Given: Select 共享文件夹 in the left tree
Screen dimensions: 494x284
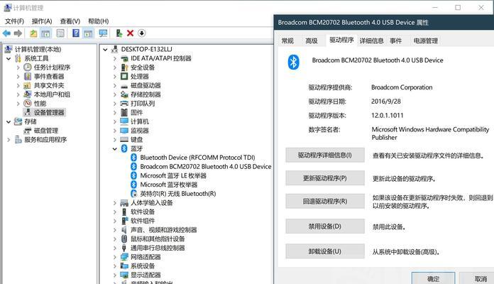Looking at the screenshot, I should point(49,85).
